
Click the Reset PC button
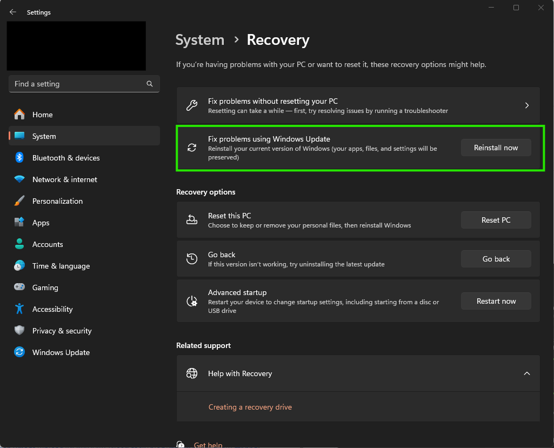496,220
